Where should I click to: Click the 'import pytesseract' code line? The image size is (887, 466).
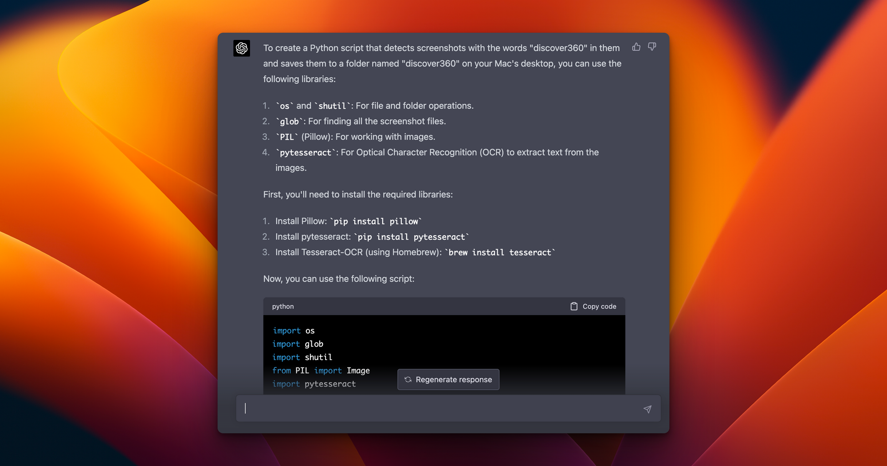click(x=314, y=384)
